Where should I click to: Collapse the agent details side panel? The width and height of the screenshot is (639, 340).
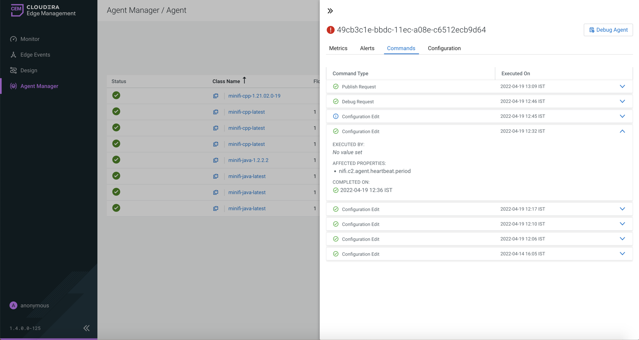(330, 11)
